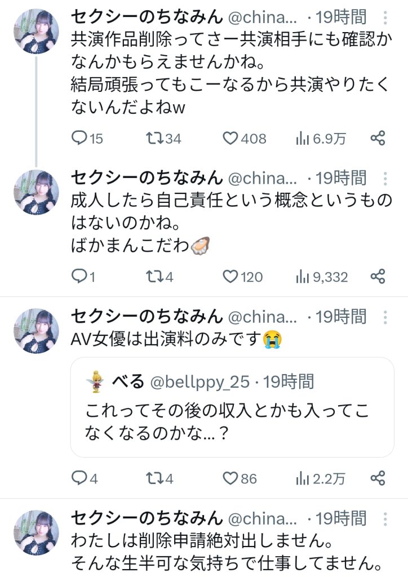Open more options on the third tweet
The height and width of the screenshot is (577, 408).
(385, 316)
